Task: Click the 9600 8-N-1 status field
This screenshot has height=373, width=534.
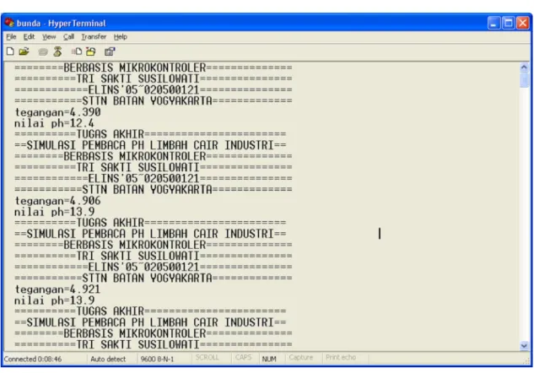Action: pos(157,359)
